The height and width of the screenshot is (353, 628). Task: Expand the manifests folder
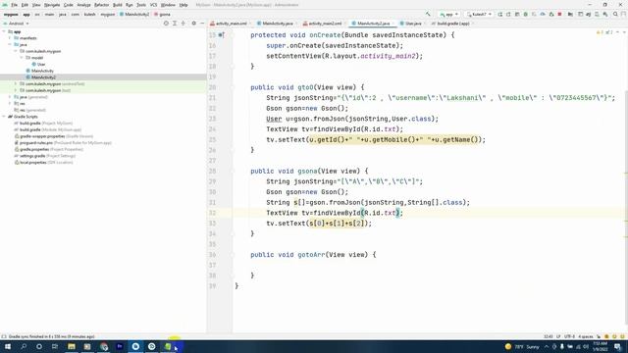(10, 38)
